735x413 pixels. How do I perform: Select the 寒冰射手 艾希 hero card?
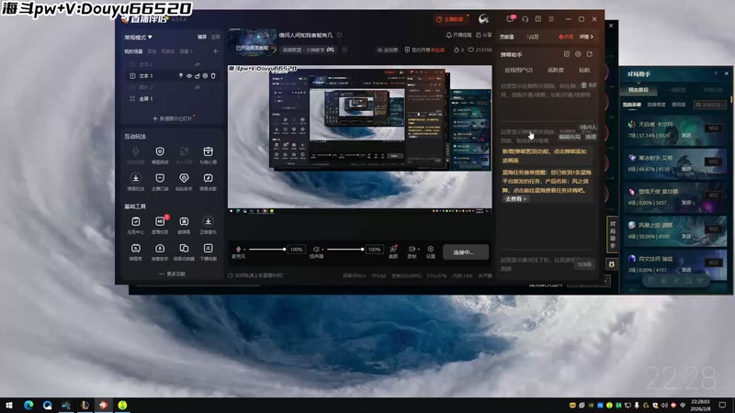click(x=676, y=164)
